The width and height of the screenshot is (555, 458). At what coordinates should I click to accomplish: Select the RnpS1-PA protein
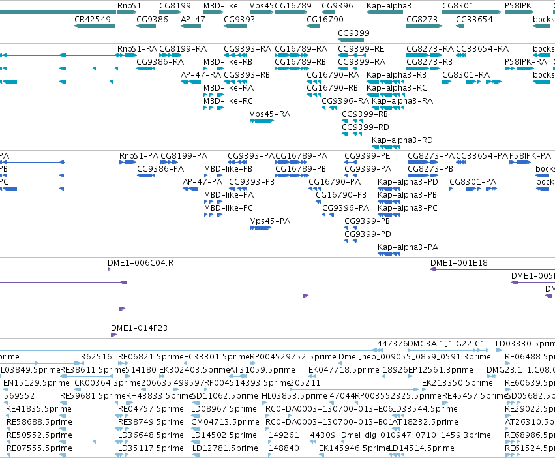(x=128, y=162)
